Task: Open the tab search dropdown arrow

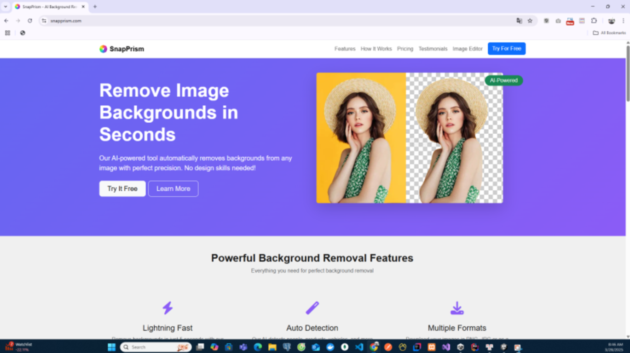Action: coord(6,7)
